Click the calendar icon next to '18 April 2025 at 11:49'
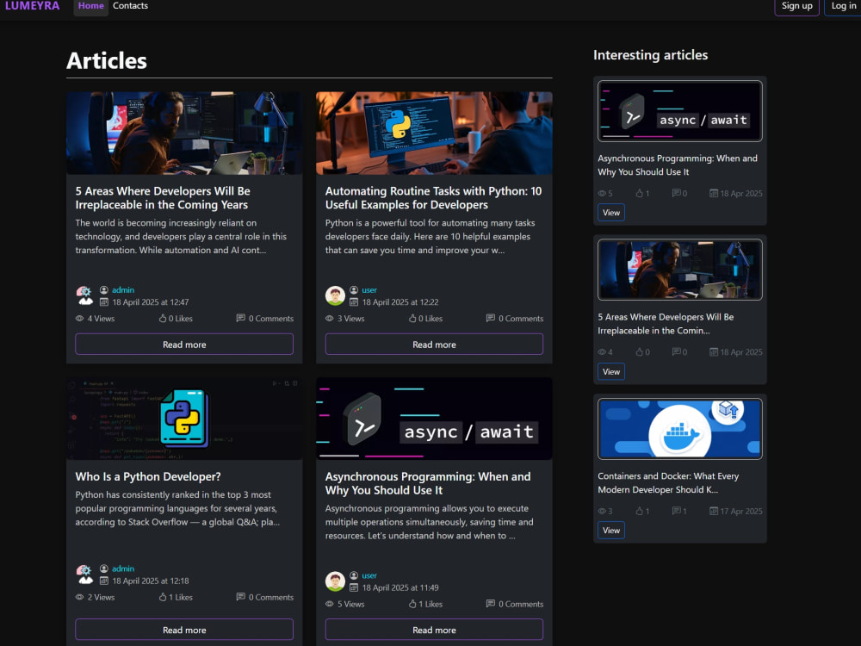 [x=354, y=587]
